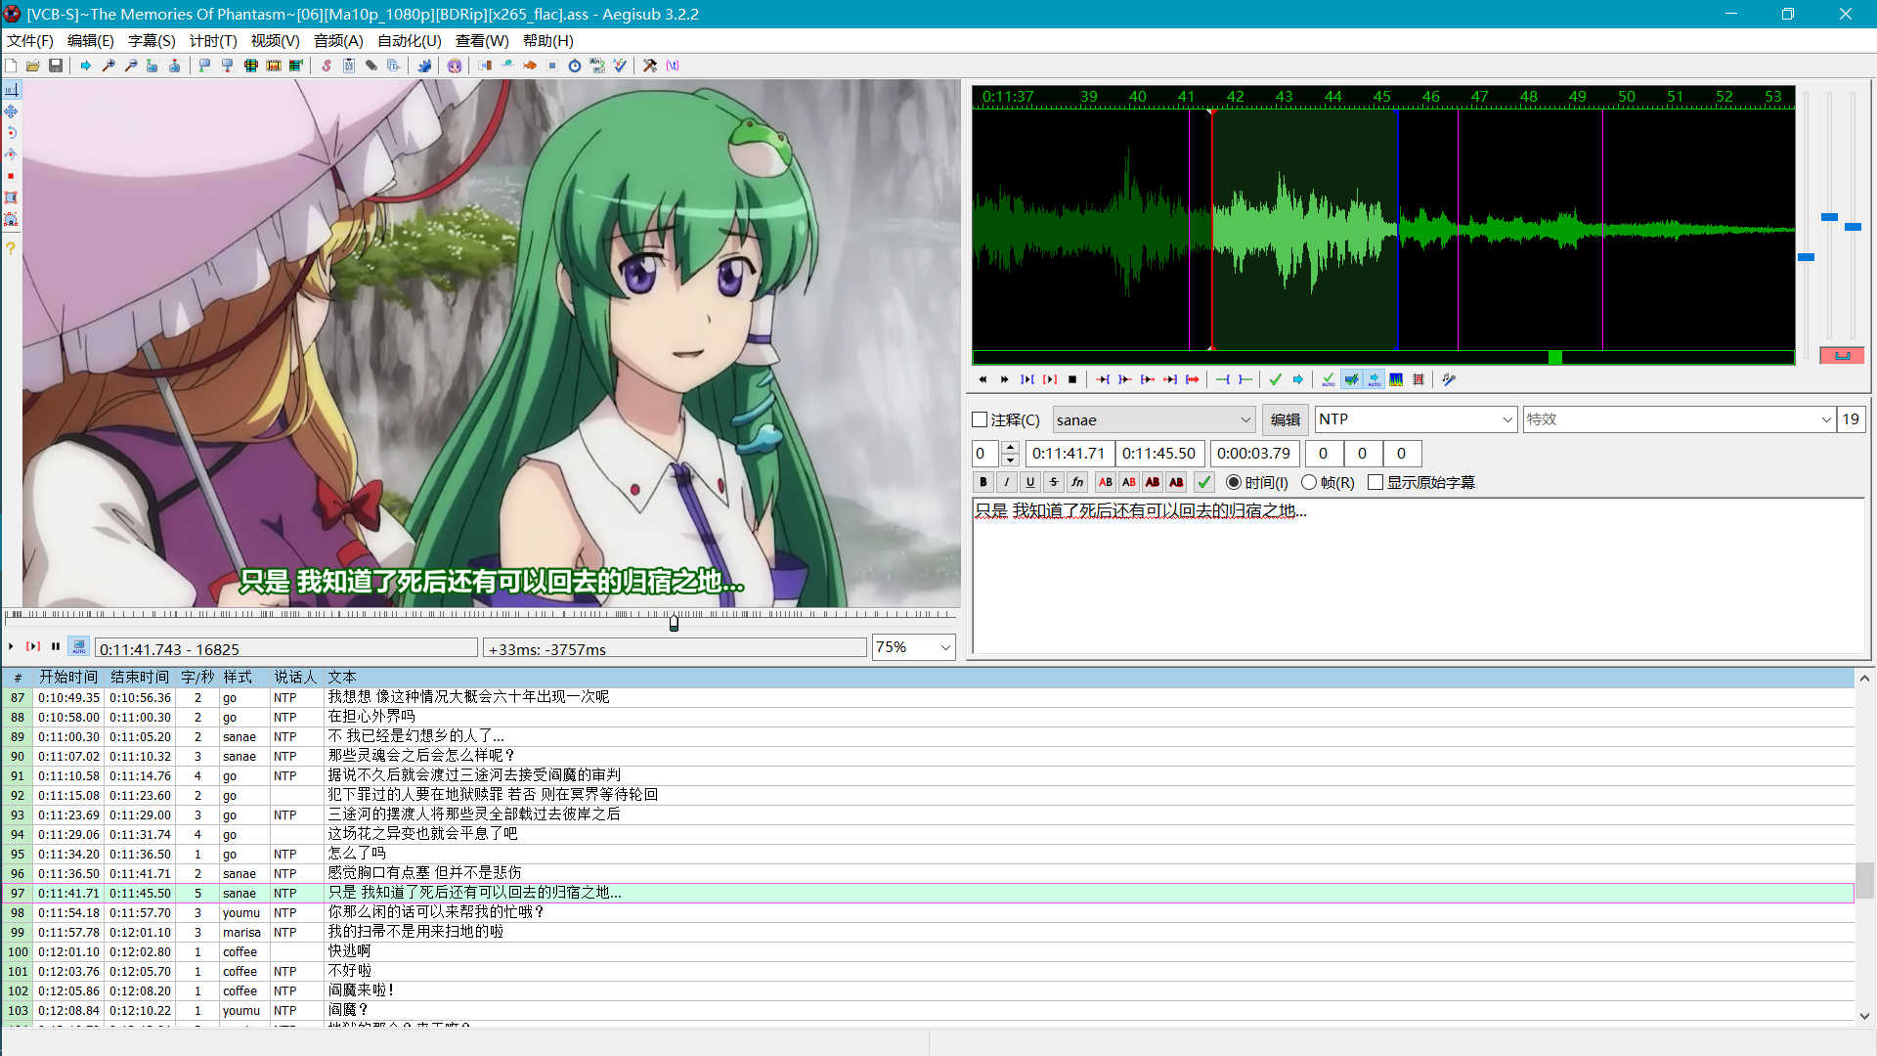Toggle video auto-scroll button beside pause
1877x1056 pixels.
(x=79, y=646)
